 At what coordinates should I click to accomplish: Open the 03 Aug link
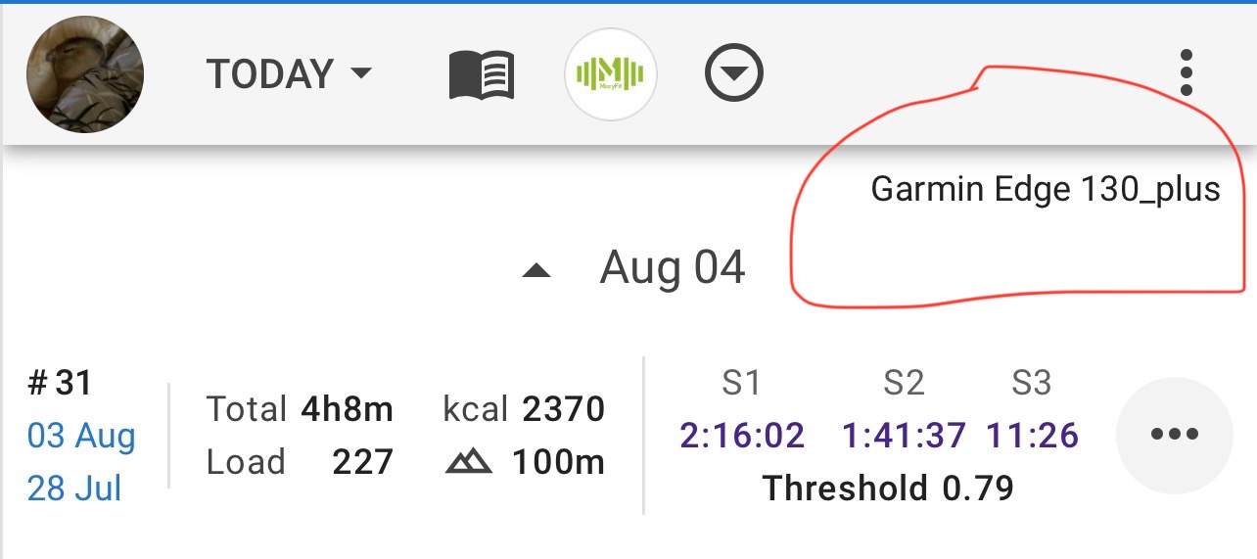pos(81,436)
